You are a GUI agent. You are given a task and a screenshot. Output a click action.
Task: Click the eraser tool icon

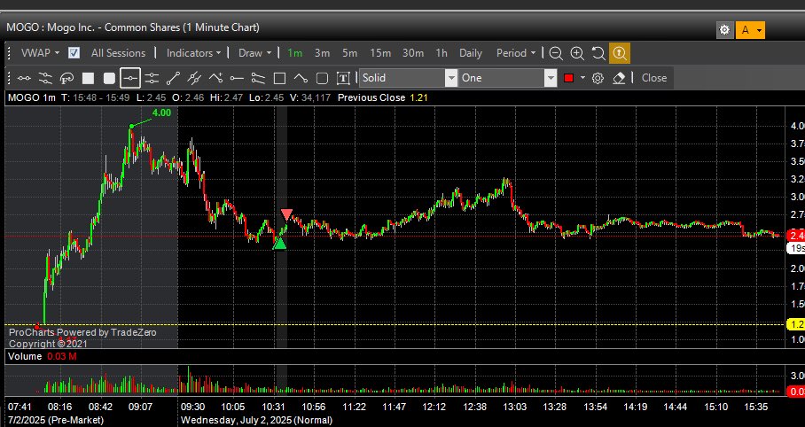coord(619,78)
